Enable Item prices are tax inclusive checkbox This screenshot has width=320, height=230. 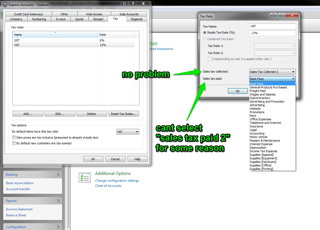pyautogui.click(x=14, y=138)
